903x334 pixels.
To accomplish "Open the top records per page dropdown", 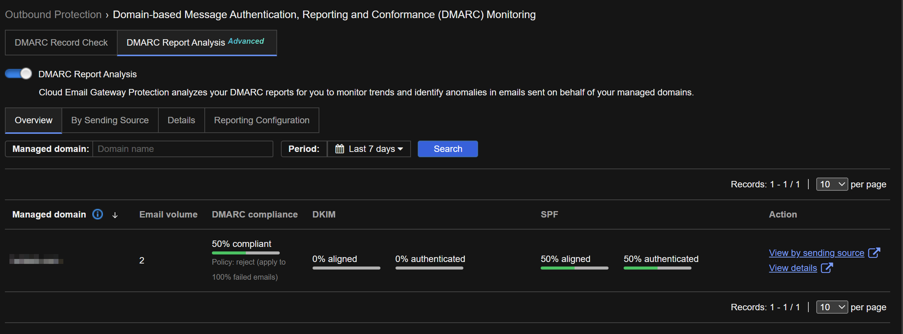I will tap(831, 184).
